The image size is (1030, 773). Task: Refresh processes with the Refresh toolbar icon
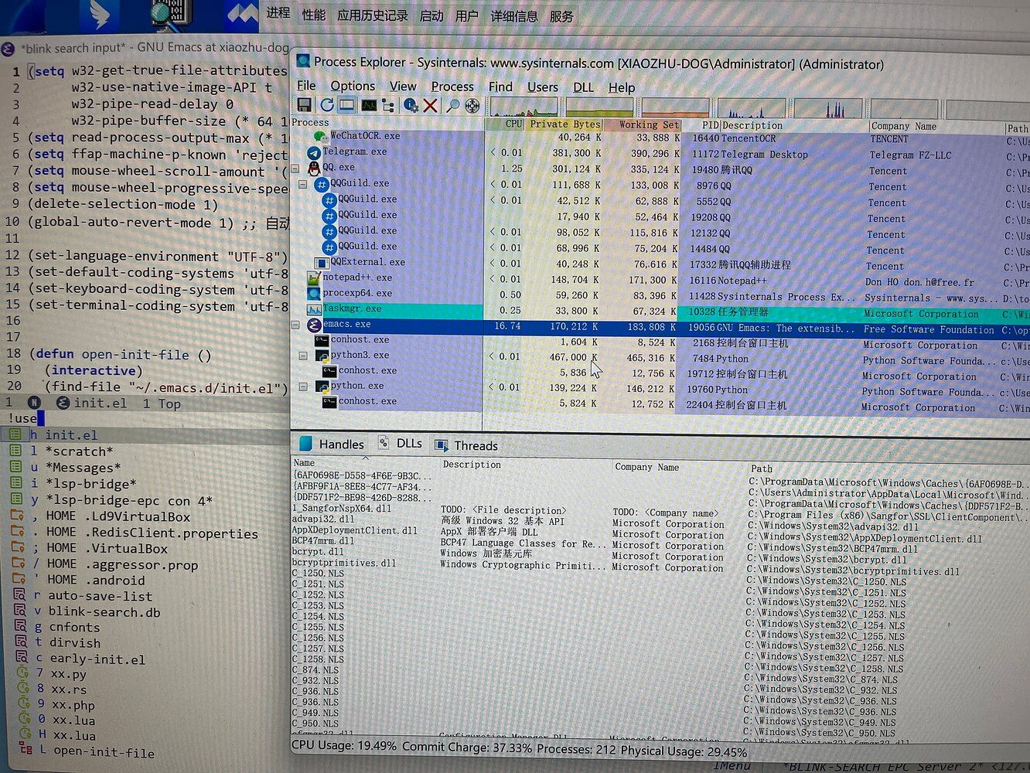(326, 106)
